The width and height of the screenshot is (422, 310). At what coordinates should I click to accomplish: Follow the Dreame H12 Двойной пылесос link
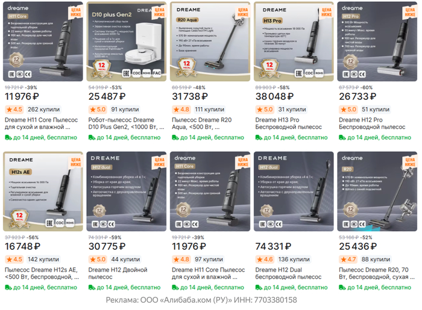click(x=118, y=273)
